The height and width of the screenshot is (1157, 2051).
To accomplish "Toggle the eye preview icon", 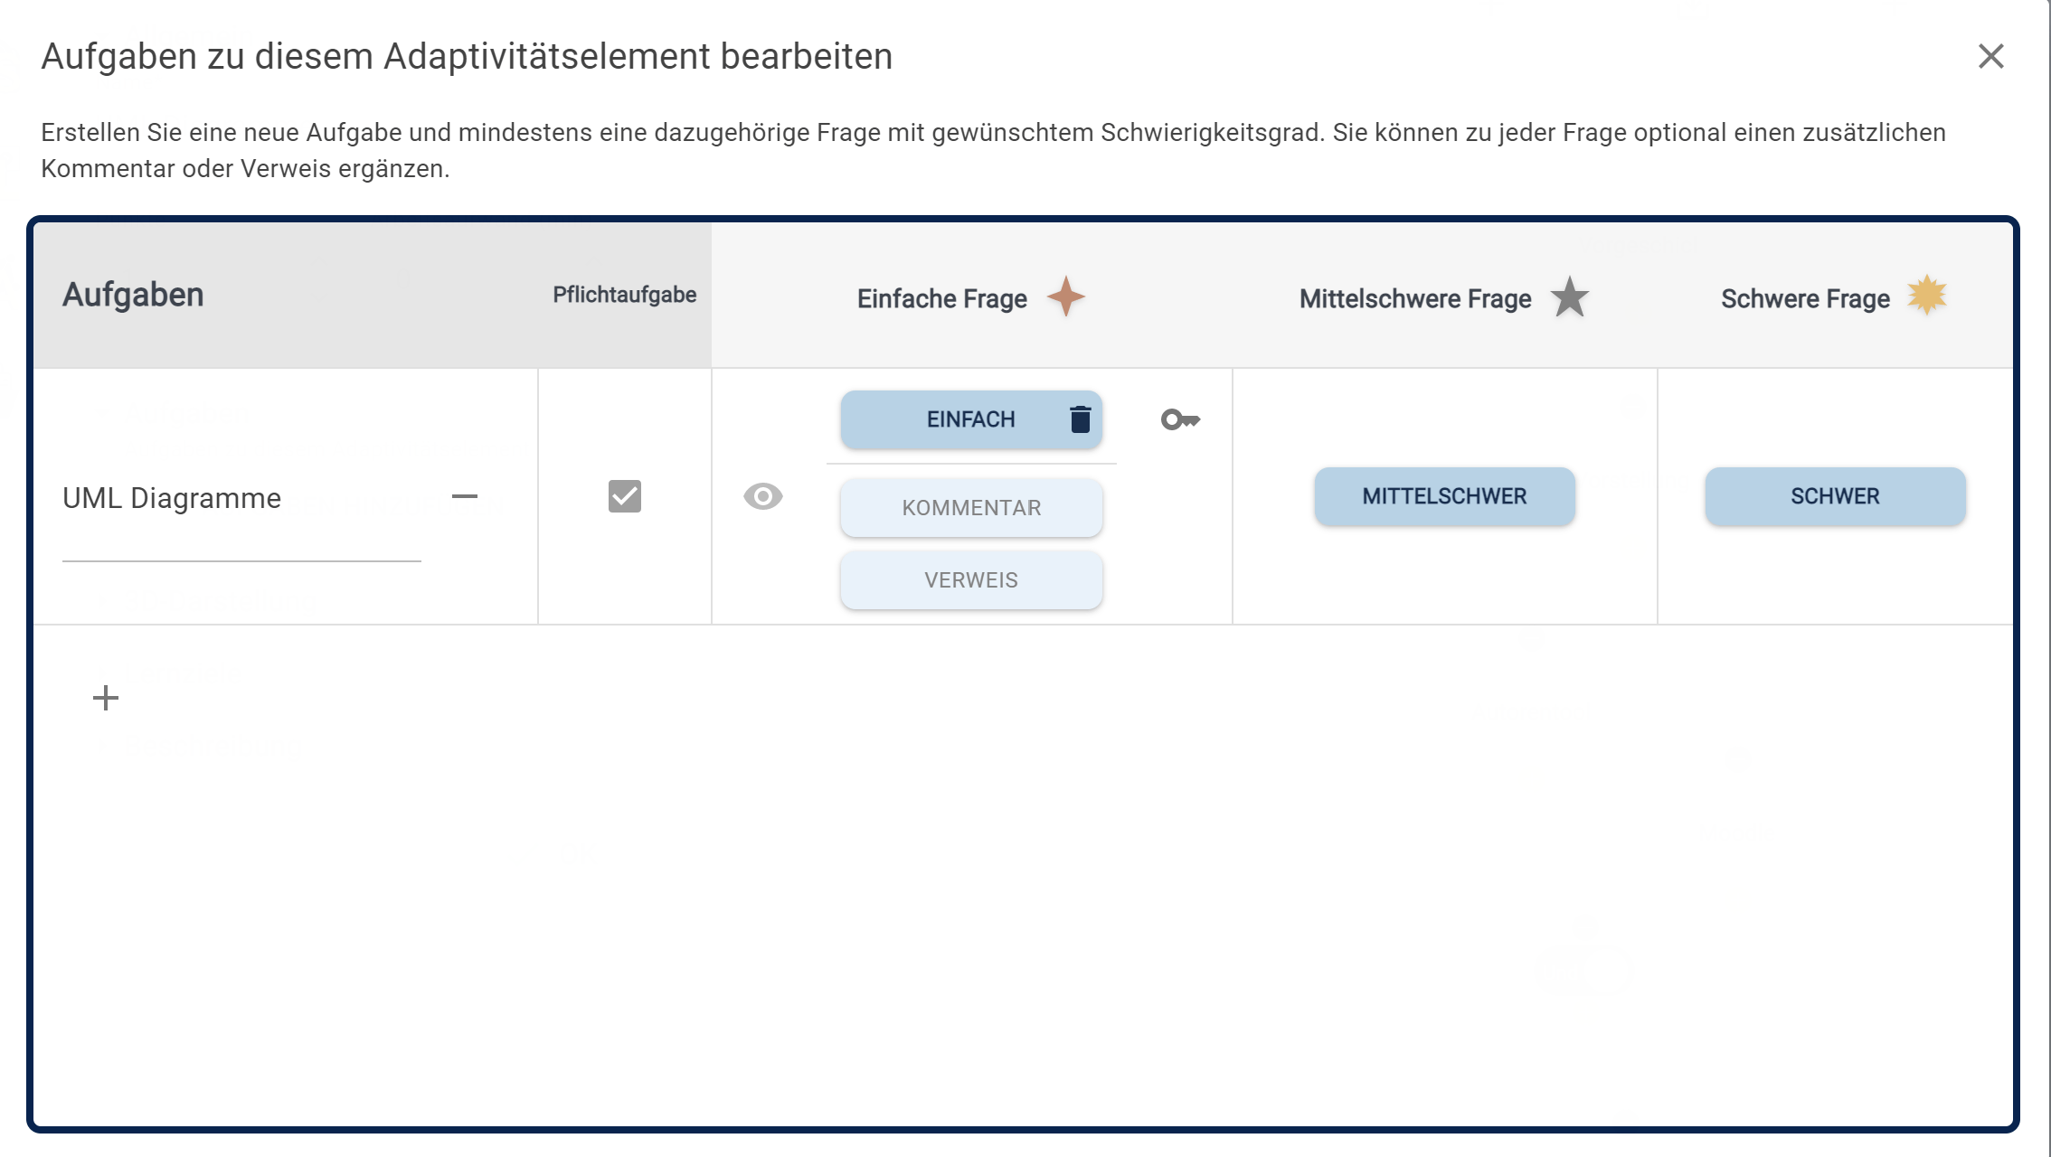I will click(762, 496).
